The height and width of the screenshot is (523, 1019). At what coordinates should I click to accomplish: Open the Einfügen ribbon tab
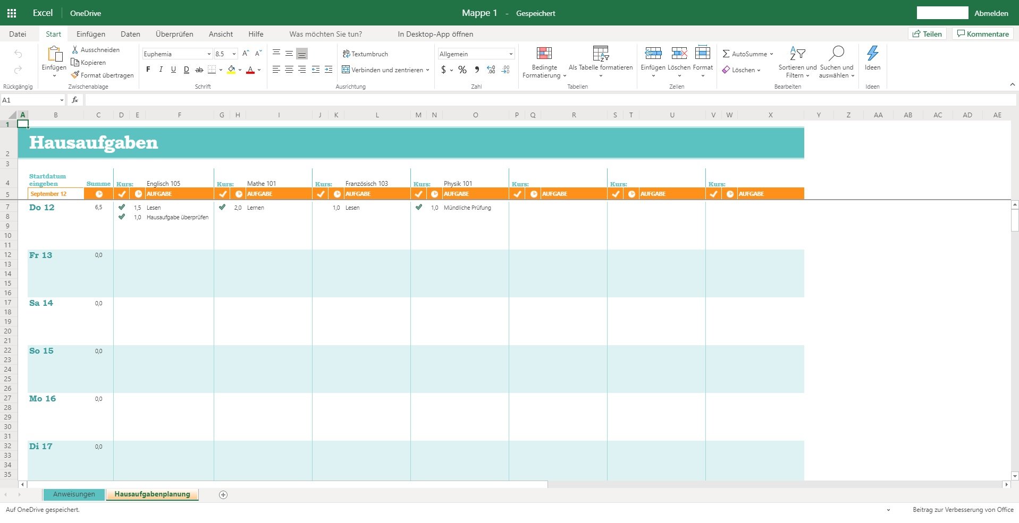[x=90, y=34]
